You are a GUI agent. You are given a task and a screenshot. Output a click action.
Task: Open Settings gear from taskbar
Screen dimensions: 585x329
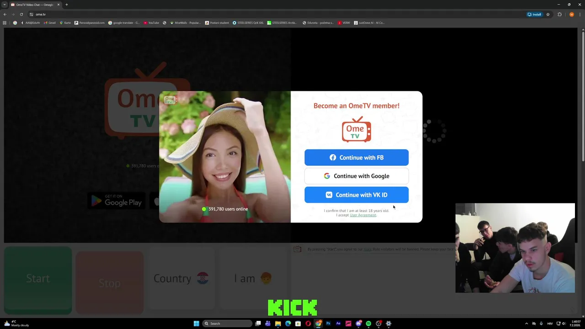pyautogui.click(x=388, y=324)
